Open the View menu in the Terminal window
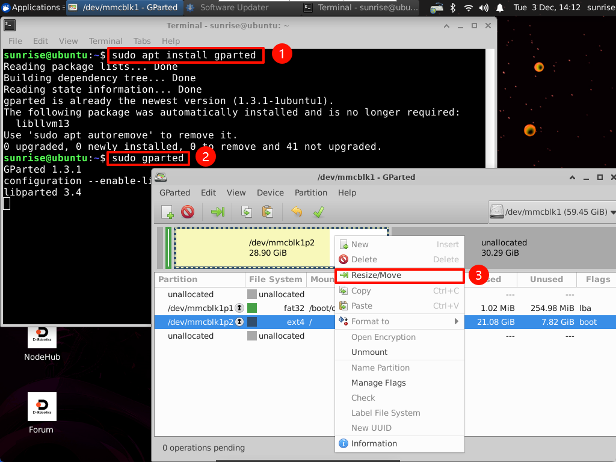 click(x=69, y=42)
